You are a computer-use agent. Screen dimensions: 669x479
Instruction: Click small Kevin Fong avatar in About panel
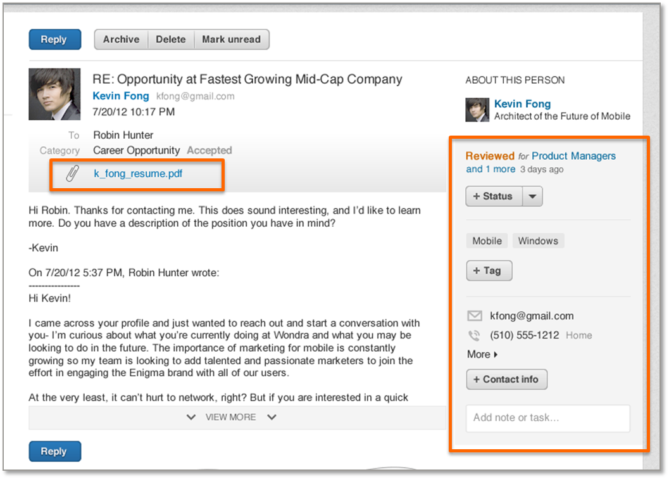pyautogui.click(x=477, y=110)
